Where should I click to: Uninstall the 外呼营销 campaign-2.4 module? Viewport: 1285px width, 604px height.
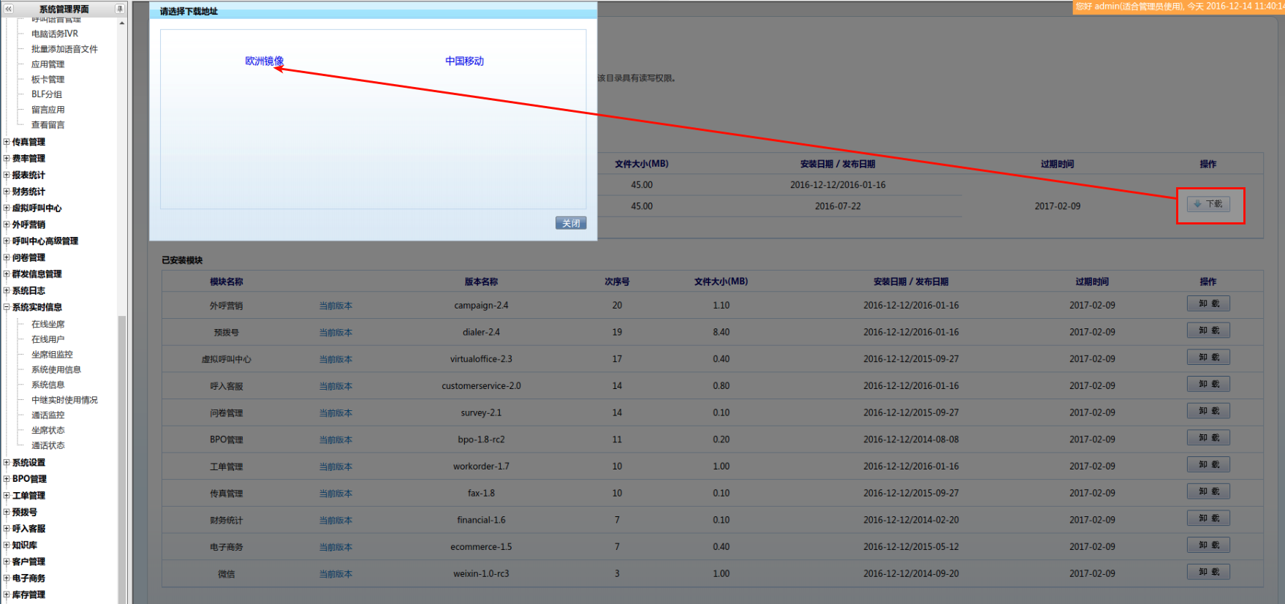point(1208,303)
